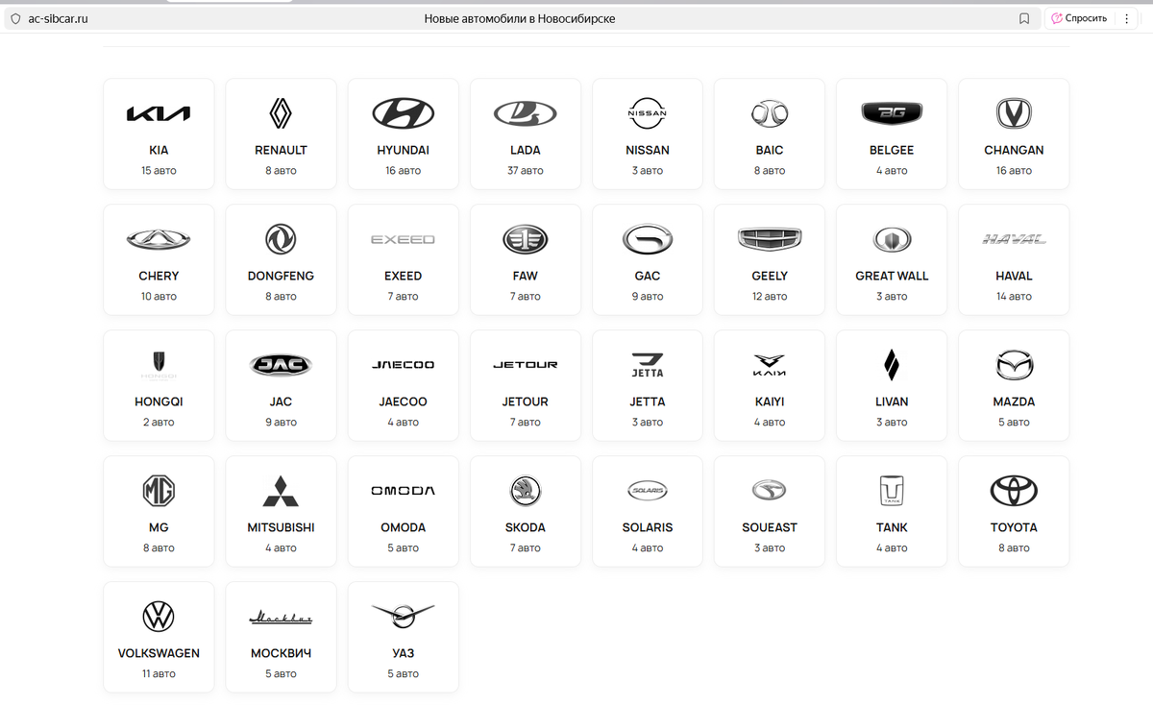The image size is (1153, 705).
Task: Click the BAIC logo
Action: point(770,113)
